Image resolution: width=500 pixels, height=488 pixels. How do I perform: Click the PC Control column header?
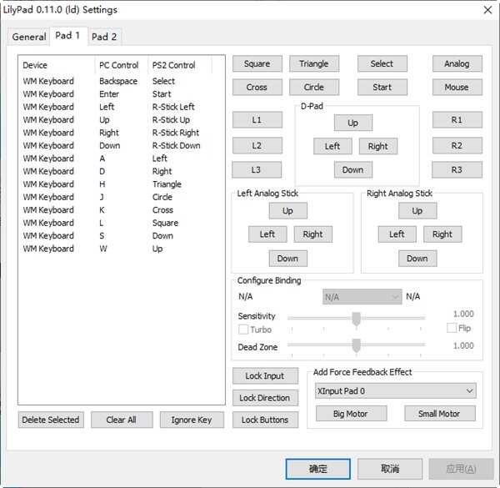click(119, 65)
